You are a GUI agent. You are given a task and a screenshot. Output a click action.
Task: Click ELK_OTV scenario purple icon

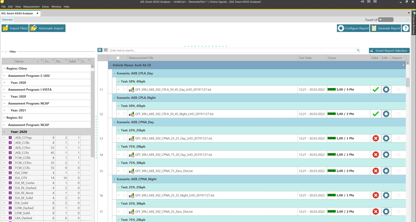point(10,178)
